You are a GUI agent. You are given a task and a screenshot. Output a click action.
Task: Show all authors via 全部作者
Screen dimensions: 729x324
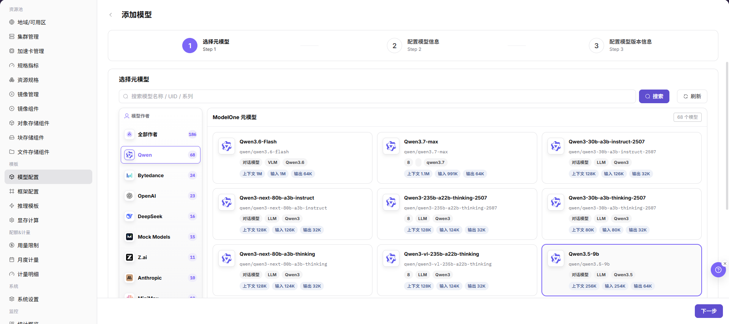coord(161,134)
